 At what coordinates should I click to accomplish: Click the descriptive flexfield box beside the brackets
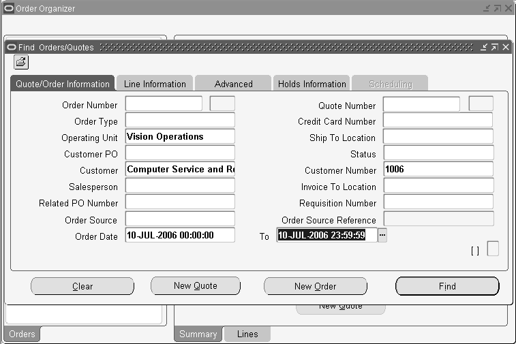click(x=493, y=249)
